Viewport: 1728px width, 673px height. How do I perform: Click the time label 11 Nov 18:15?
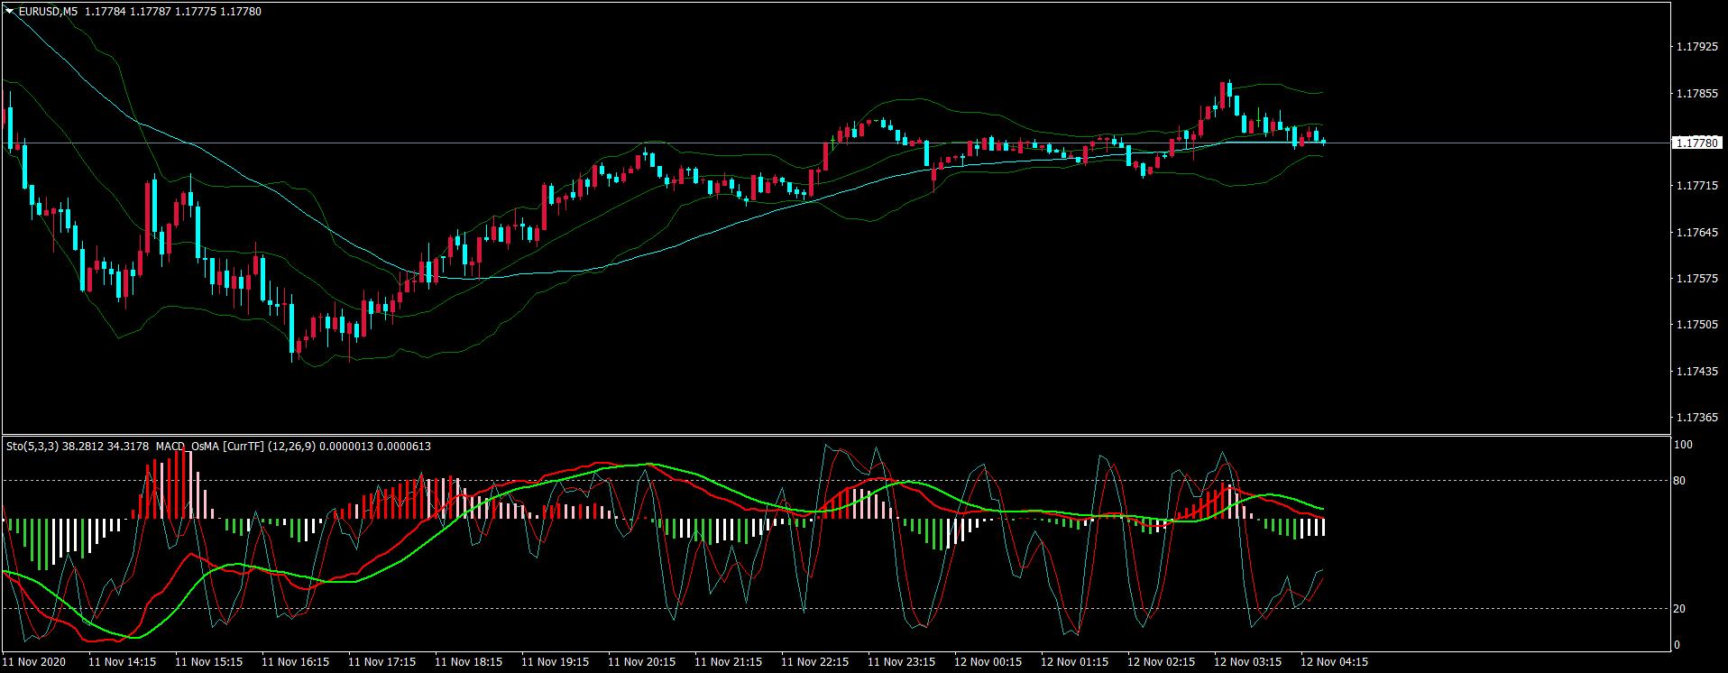point(468,662)
